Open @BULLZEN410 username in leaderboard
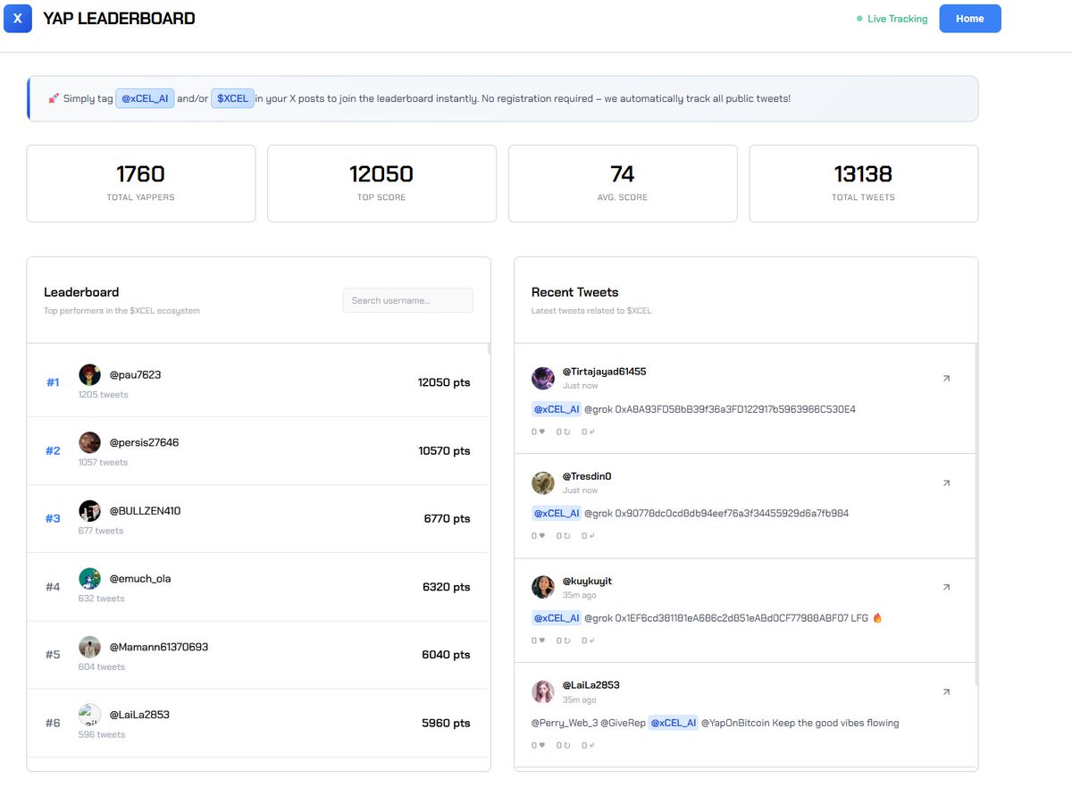This screenshot has width=1072, height=796. [x=145, y=511]
